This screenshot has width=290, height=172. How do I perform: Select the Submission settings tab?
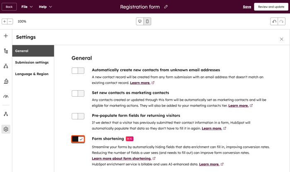(32, 63)
